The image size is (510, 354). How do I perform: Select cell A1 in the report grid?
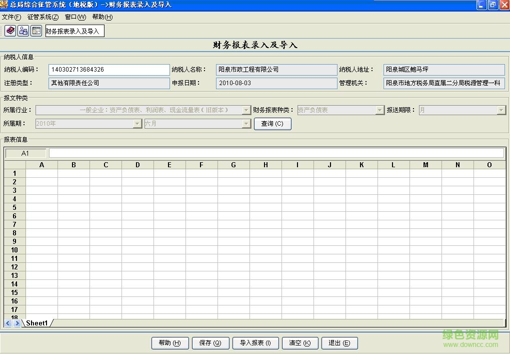click(42, 173)
